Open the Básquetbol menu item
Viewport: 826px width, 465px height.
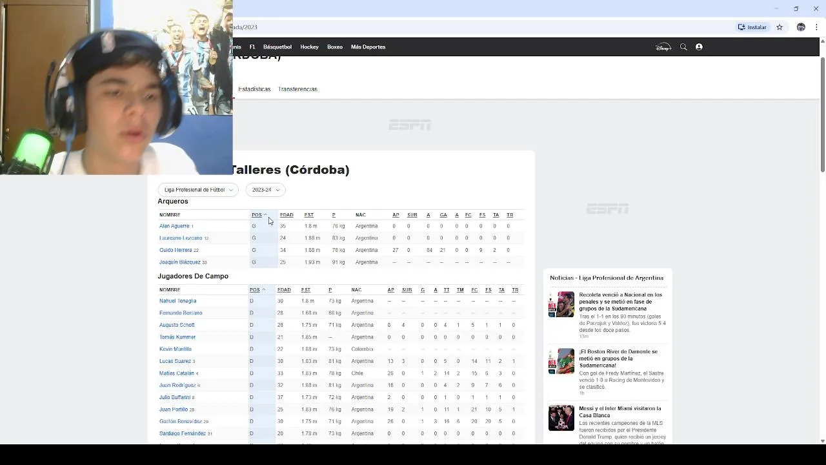pos(277,47)
